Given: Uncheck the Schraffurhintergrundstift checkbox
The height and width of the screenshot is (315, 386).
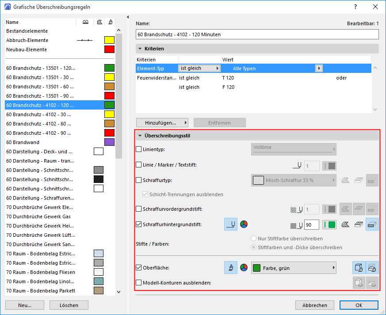Looking at the screenshot, I should [x=138, y=224].
